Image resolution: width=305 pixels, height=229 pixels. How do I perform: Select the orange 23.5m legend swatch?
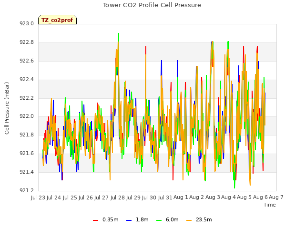(x=189, y=220)
